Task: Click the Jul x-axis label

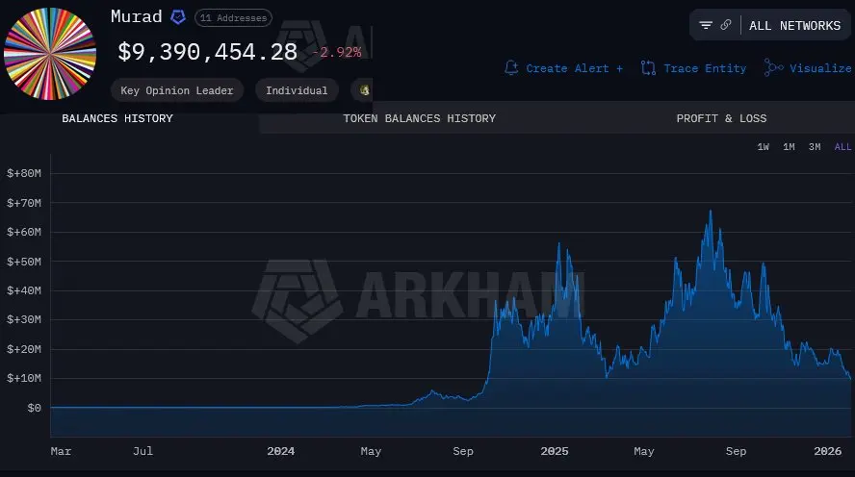Action: tap(142, 451)
